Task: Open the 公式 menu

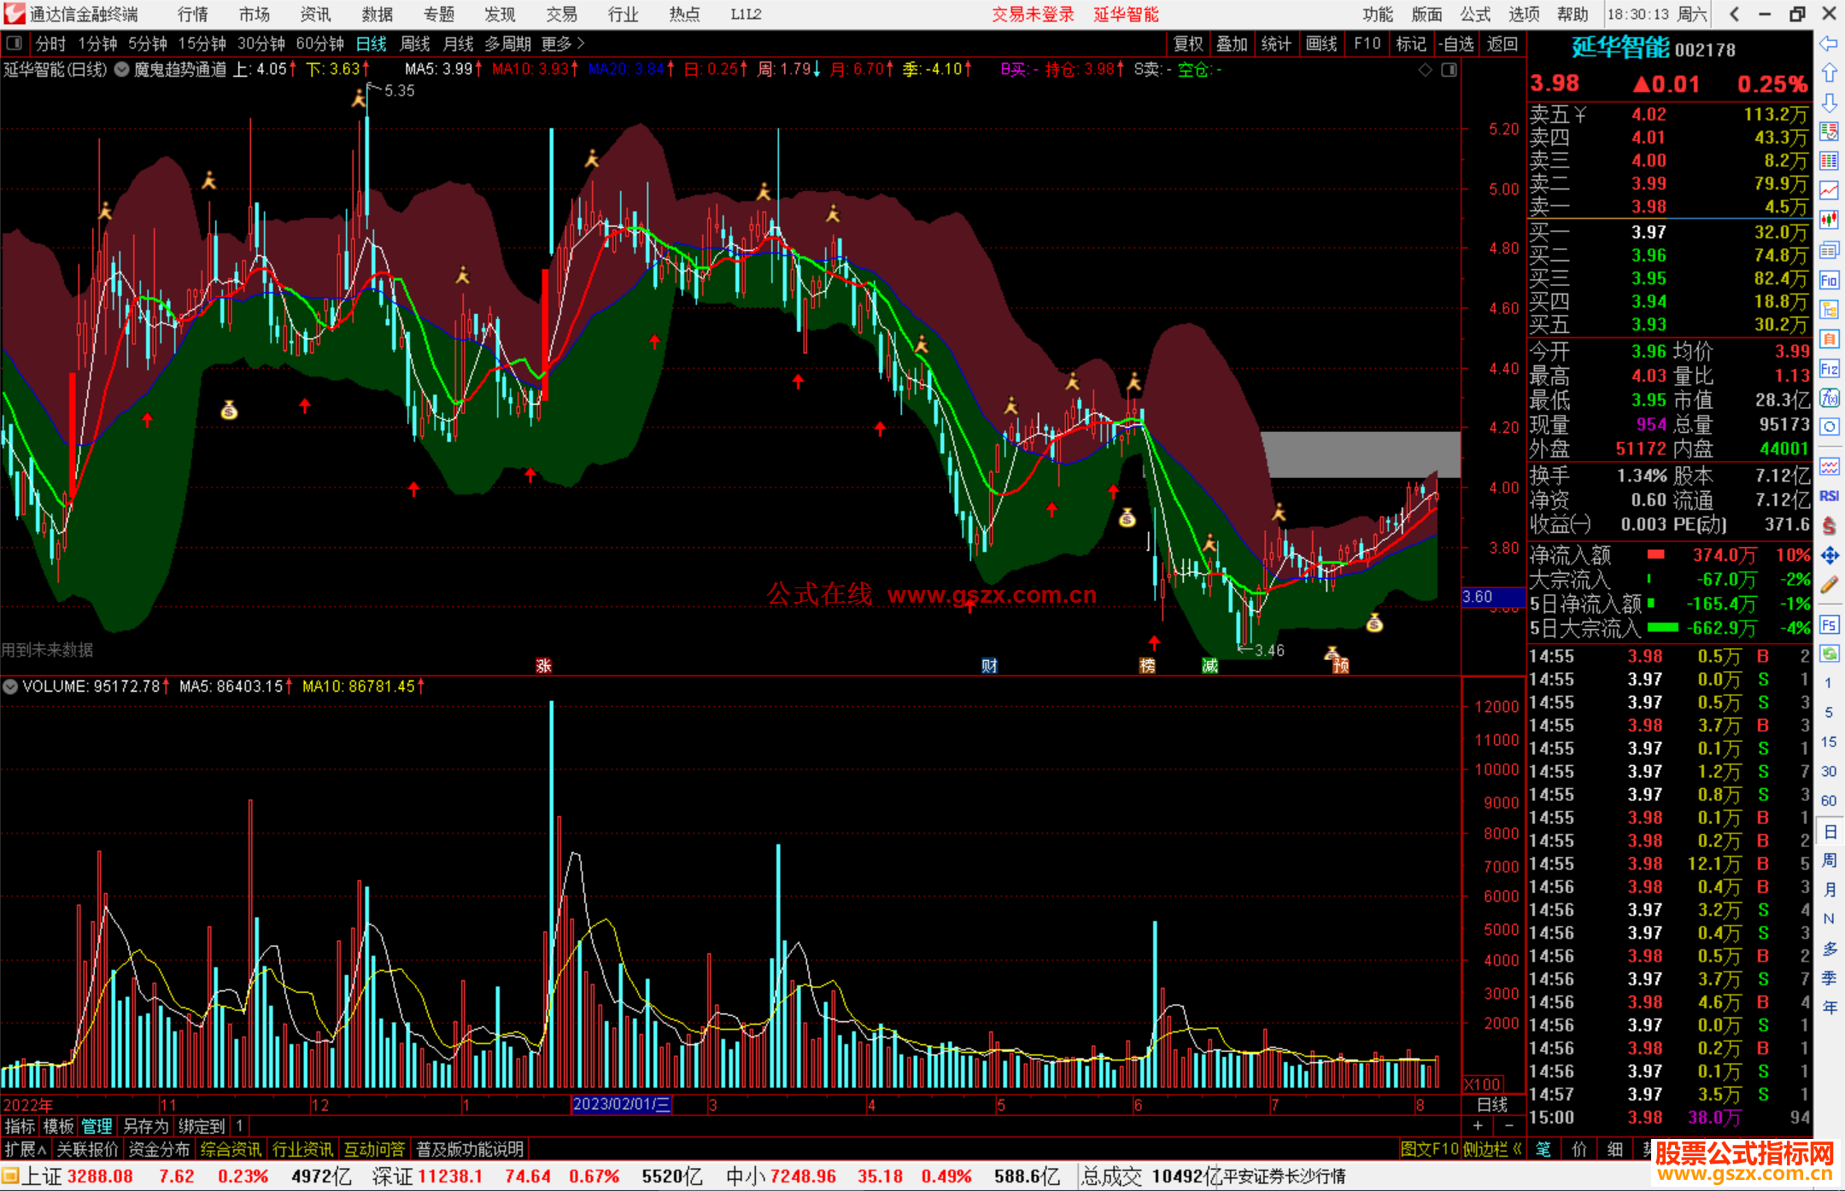Action: pos(1474,14)
